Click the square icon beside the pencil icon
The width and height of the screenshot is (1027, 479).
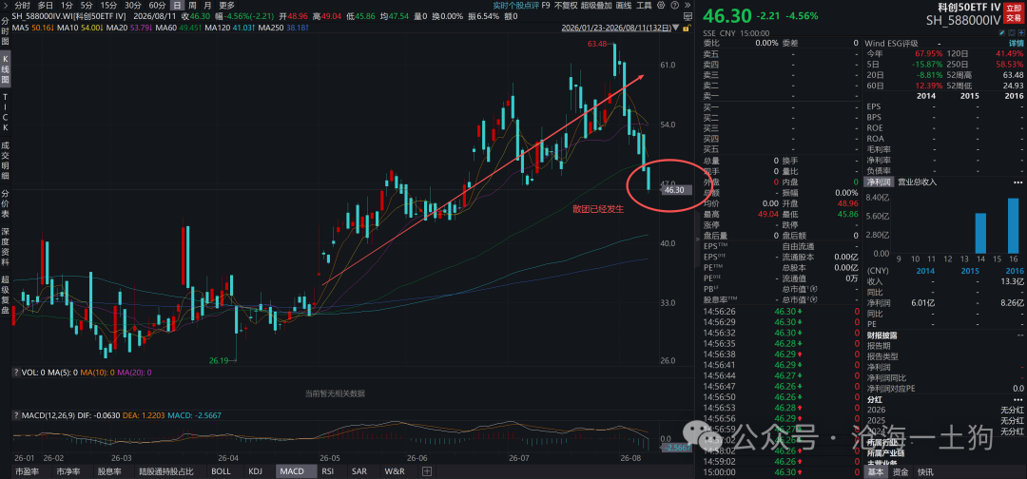(x=1011, y=32)
